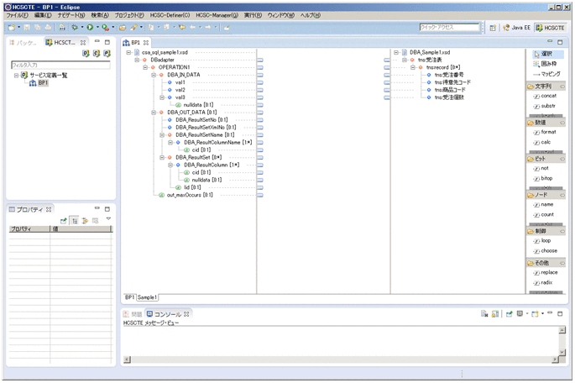Select the calc function in palette

click(547, 143)
